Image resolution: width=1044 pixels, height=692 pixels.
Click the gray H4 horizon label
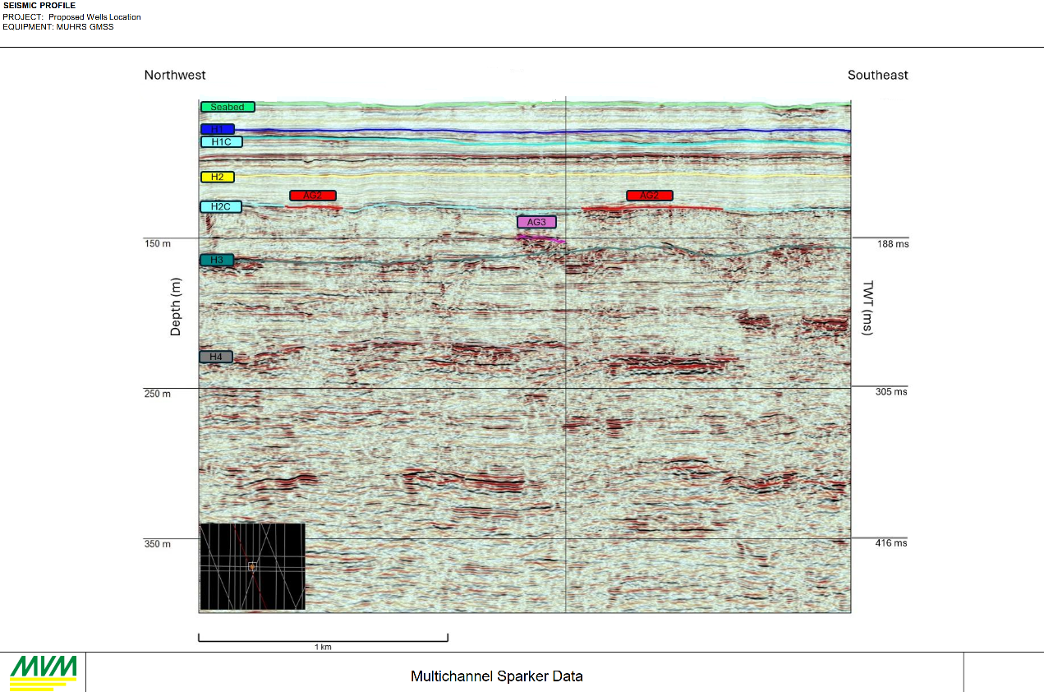click(x=216, y=357)
